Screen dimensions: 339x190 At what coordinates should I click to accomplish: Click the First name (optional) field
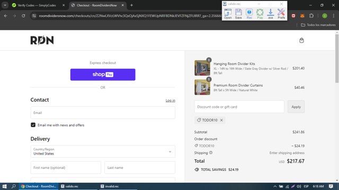(66, 168)
